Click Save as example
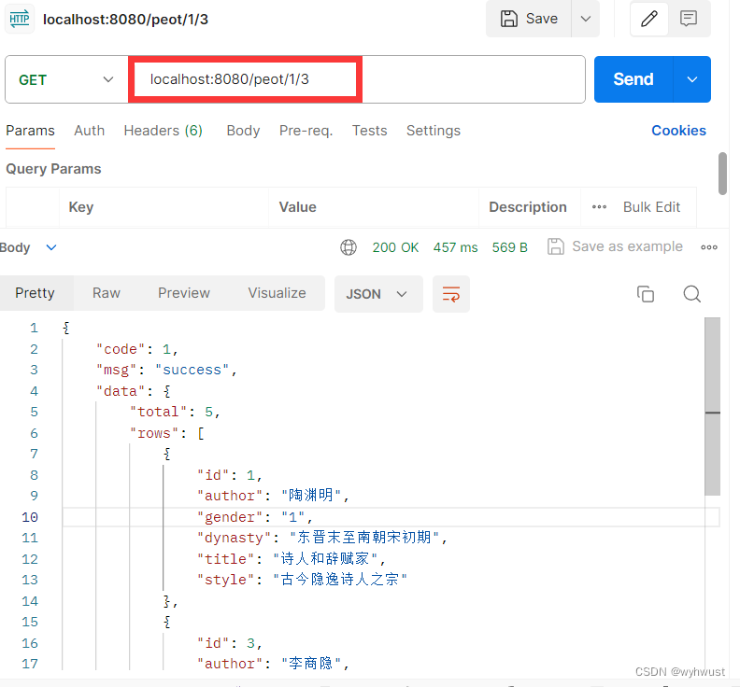The height and width of the screenshot is (687, 740). tap(615, 246)
